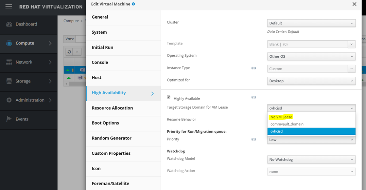The width and height of the screenshot is (366, 190).
Task: Click the Compute chip icon
Action: tap(9, 43)
